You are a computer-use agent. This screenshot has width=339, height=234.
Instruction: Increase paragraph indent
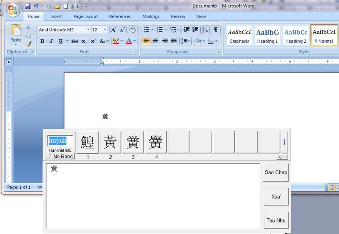tap(195, 30)
